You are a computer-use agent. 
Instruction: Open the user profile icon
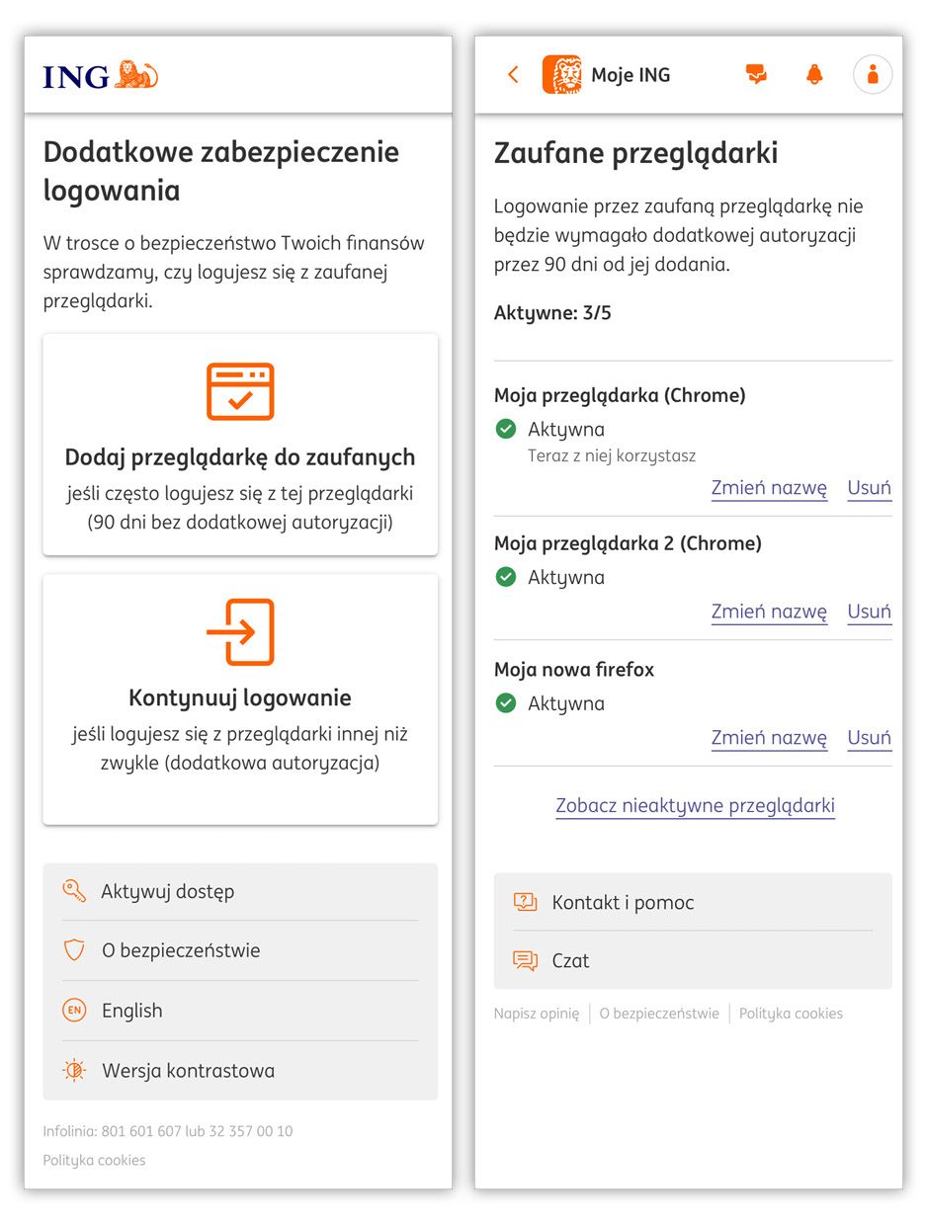(x=872, y=74)
